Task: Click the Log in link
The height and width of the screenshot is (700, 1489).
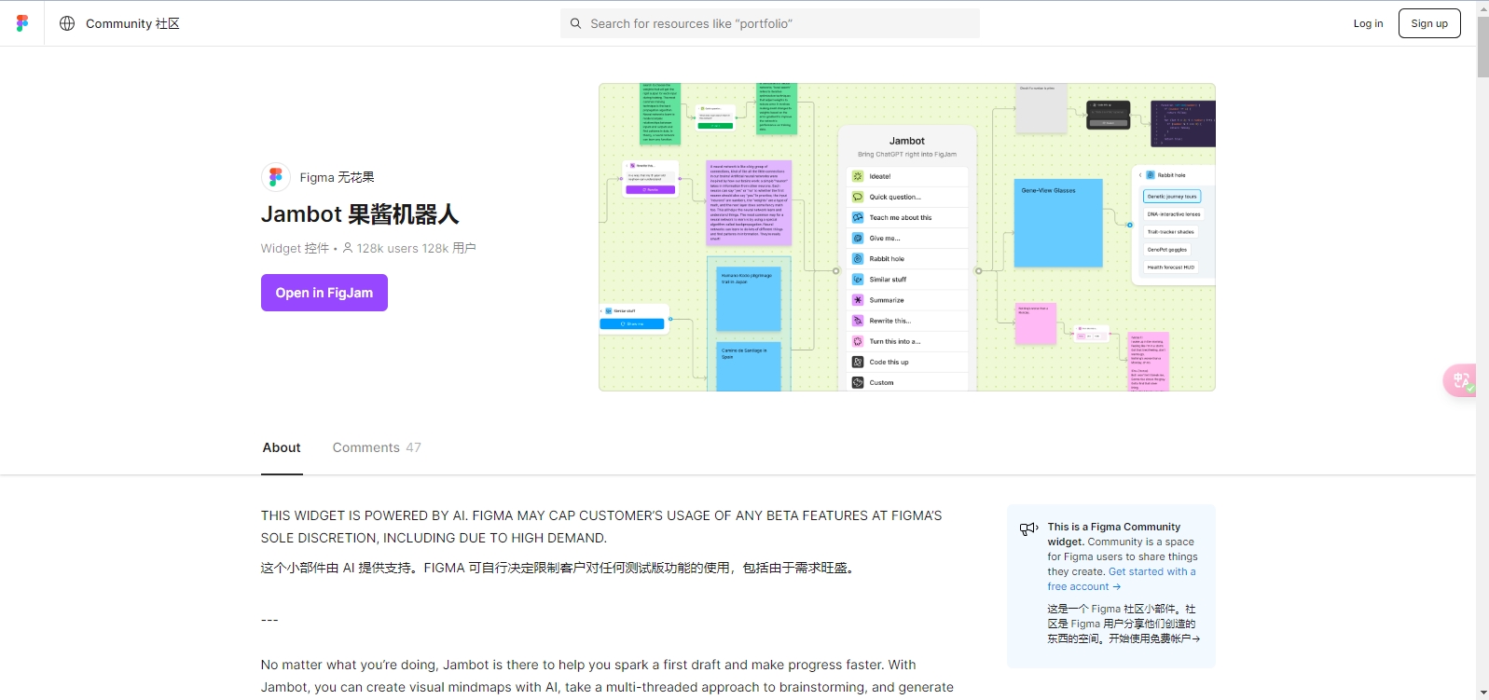Action: tap(1368, 23)
